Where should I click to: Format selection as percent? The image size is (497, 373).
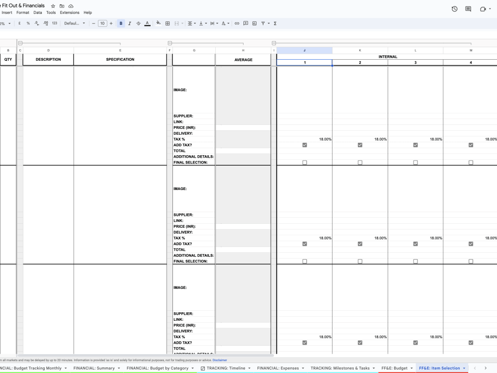coord(27,23)
